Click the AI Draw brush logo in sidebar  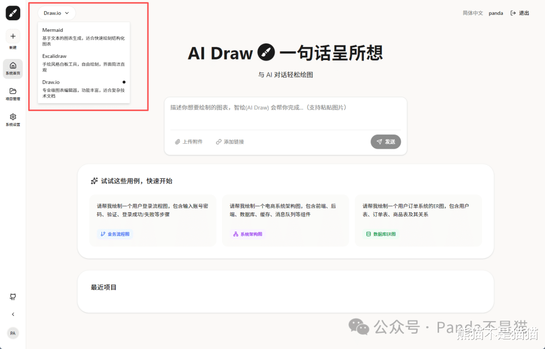[13, 13]
